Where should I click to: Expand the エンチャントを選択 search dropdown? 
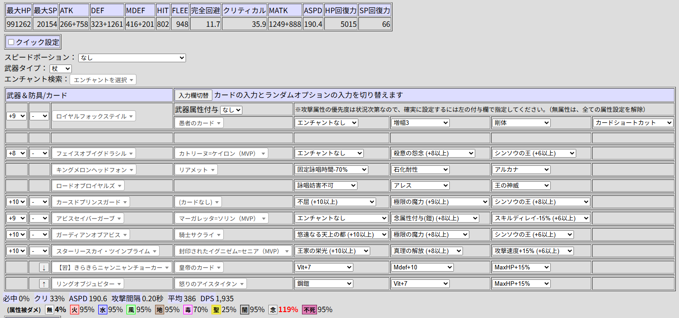point(103,80)
